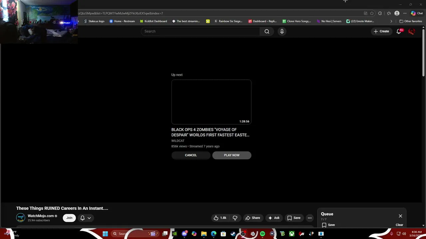
Task: Close the Queue panel
Action: click(400, 216)
